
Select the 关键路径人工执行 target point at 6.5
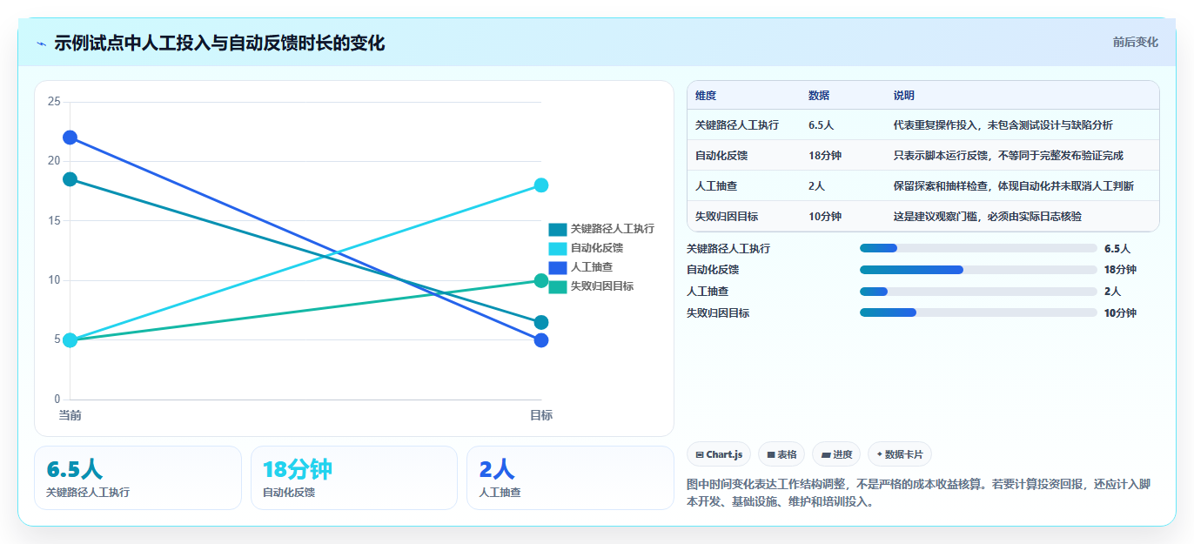(541, 322)
